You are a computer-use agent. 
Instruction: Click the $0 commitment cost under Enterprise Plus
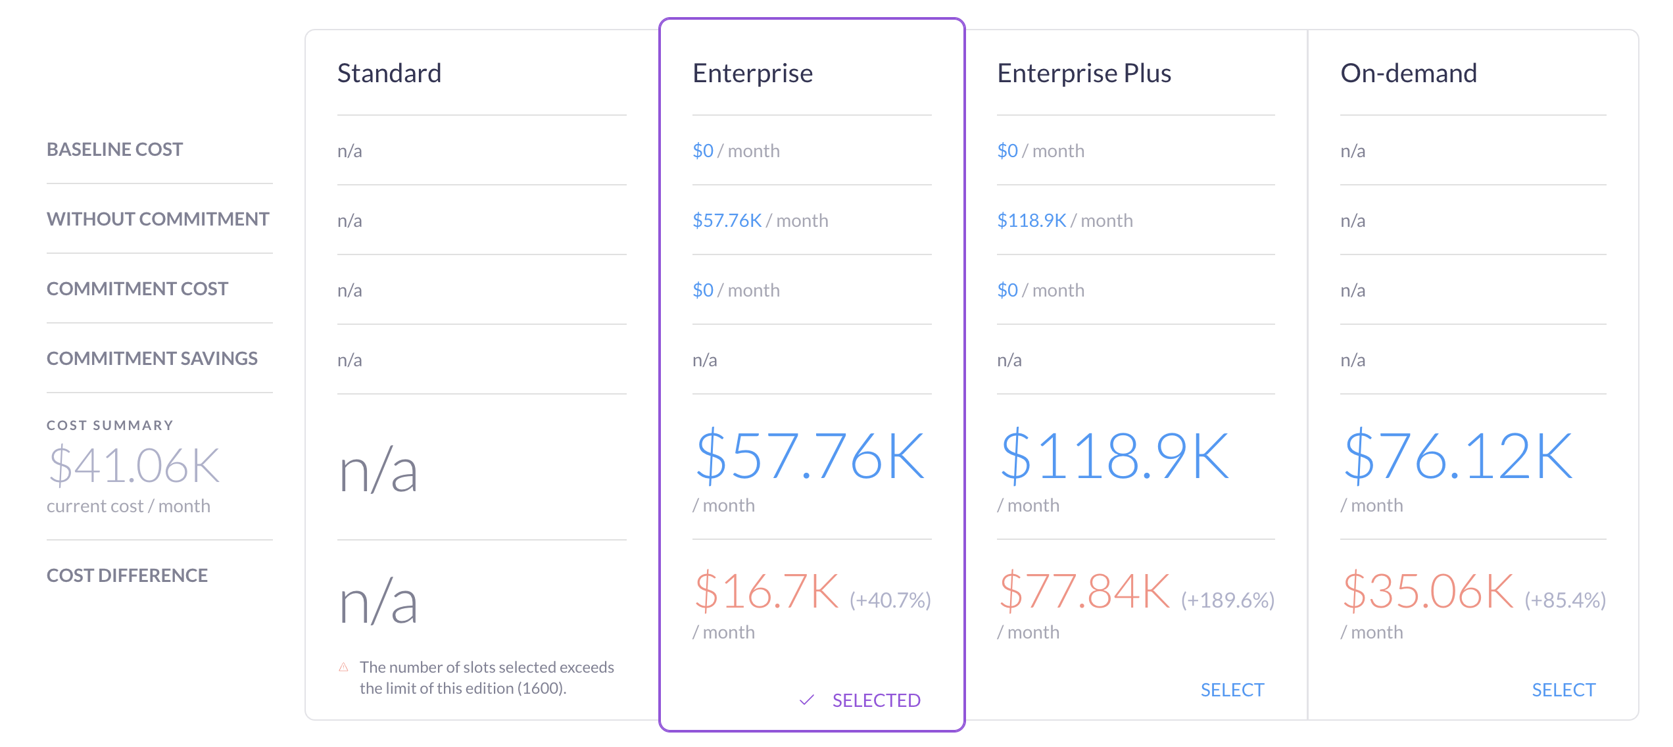(x=1008, y=290)
